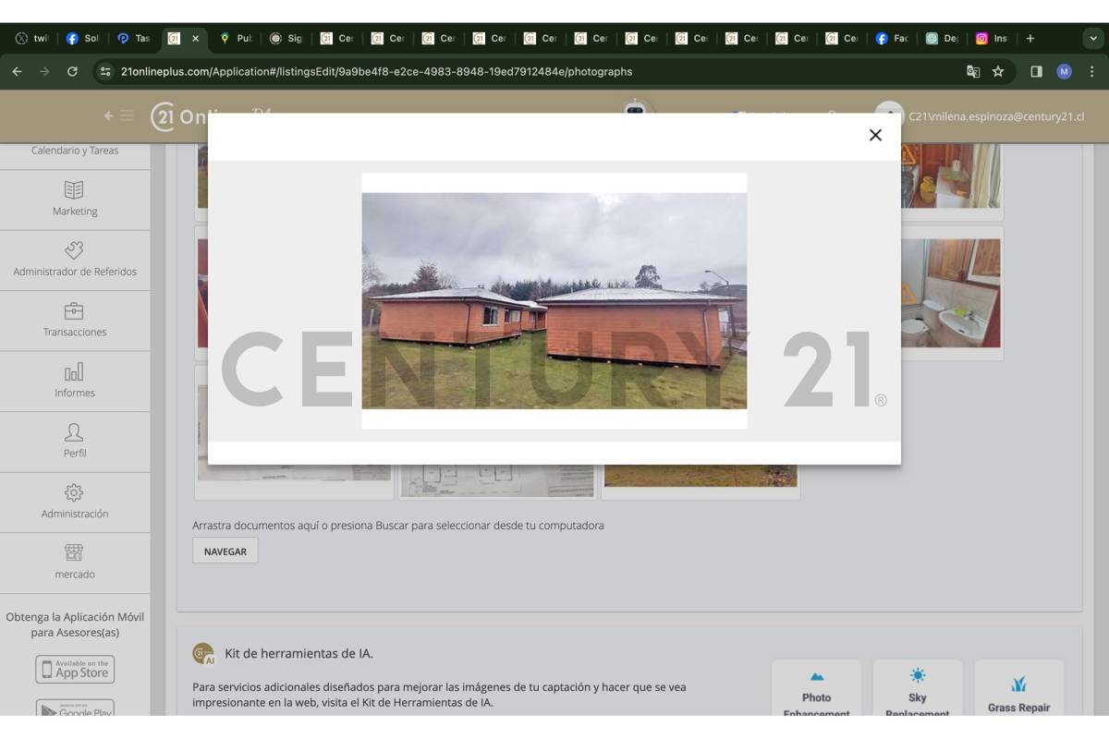
Task: Open the Grass Repair AI tool
Action: [x=1019, y=688]
